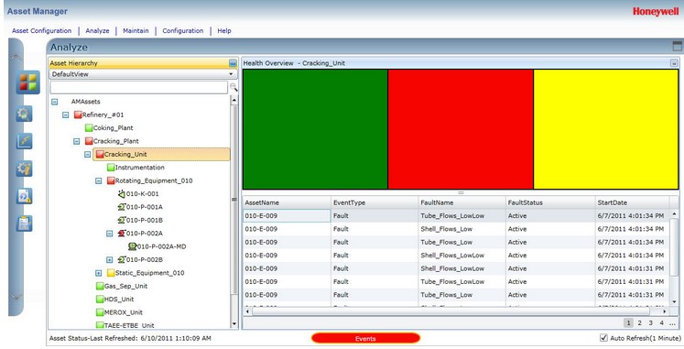Screen dimensions: 684x349
Task: Toggle the Auto Refresh checkbox
Action: click(603, 338)
